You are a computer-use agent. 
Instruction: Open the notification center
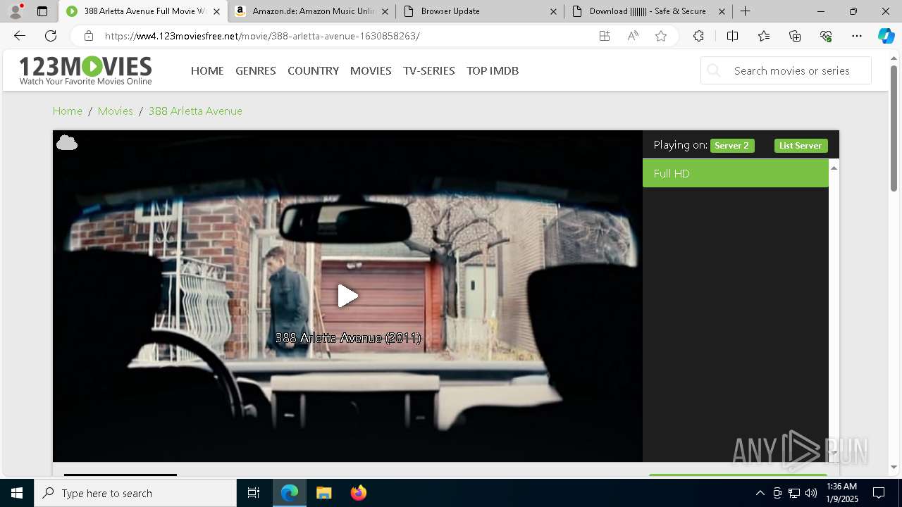coord(879,493)
